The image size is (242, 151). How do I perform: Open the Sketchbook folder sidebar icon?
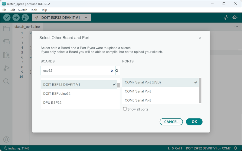pyautogui.click(x=6, y=29)
